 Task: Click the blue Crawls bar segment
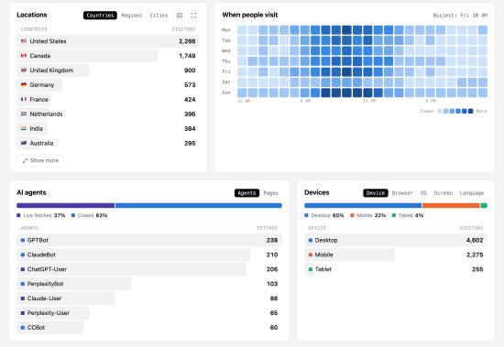[x=199, y=205]
